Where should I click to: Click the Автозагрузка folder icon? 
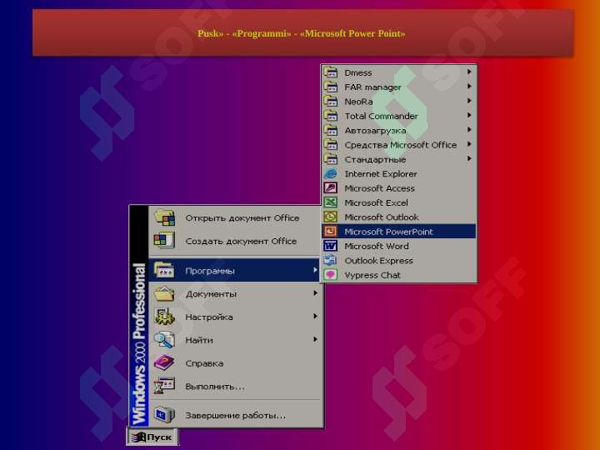(x=330, y=131)
